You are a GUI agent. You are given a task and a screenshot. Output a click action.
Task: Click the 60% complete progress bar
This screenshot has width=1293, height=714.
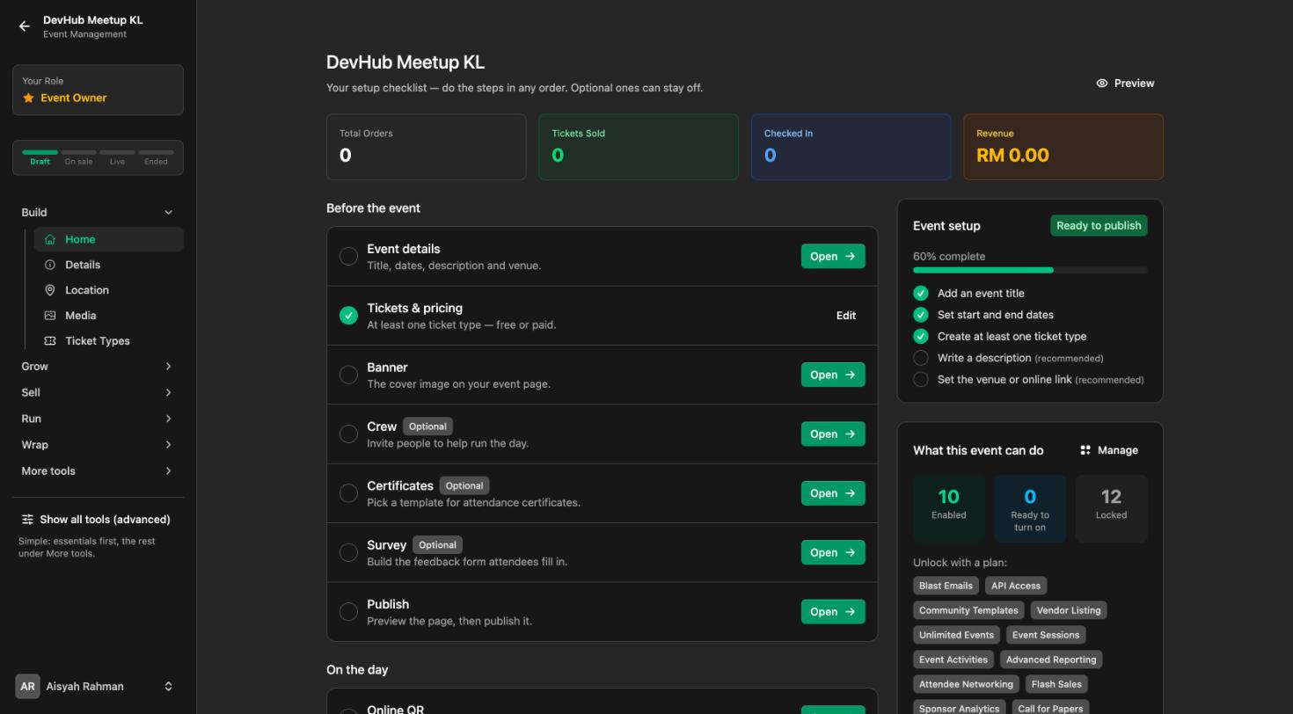[x=1030, y=270]
